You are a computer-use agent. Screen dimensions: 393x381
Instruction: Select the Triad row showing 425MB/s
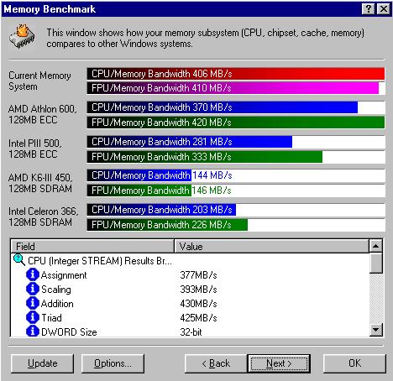click(x=190, y=318)
